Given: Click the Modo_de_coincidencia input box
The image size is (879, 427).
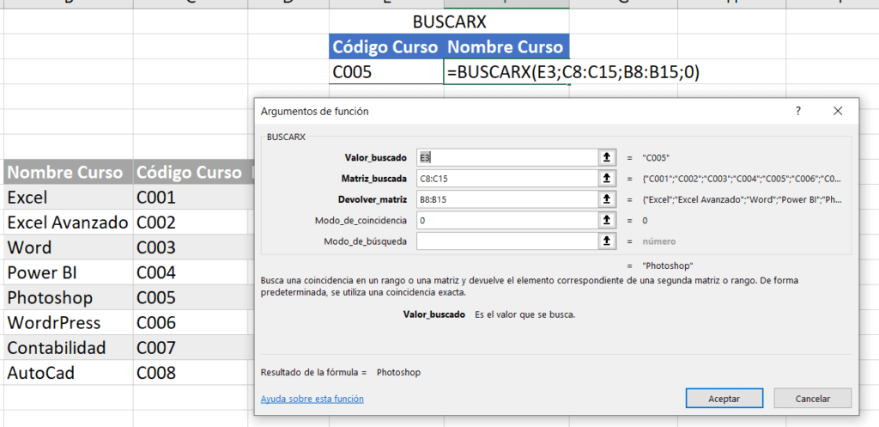Looking at the screenshot, I should [506, 221].
